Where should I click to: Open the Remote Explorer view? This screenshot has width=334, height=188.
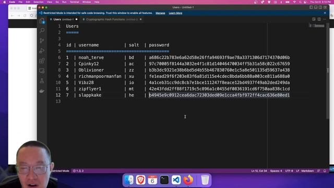click(x=42, y=71)
